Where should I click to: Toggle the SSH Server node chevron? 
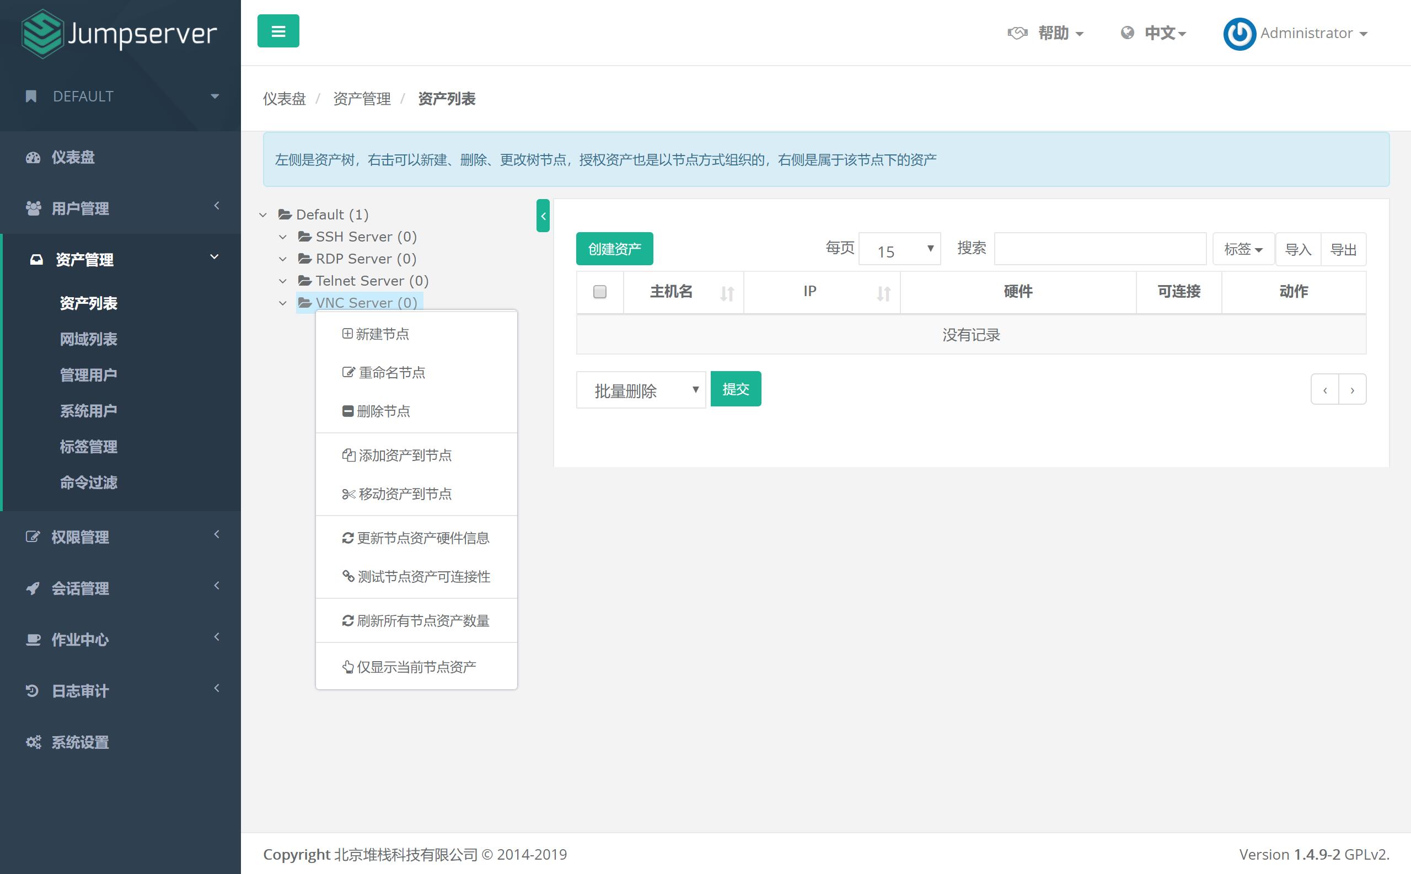pyautogui.click(x=283, y=237)
